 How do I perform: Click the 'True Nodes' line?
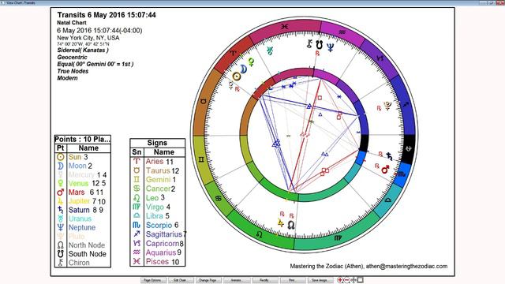click(x=73, y=71)
